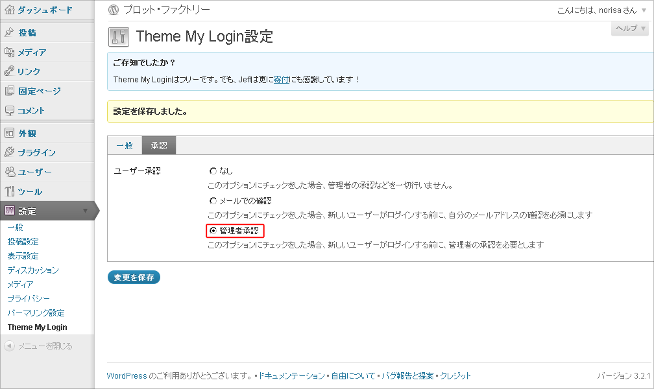Open the WordPress footer link
The height and width of the screenshot is (389, 654).
coord(127,375)
